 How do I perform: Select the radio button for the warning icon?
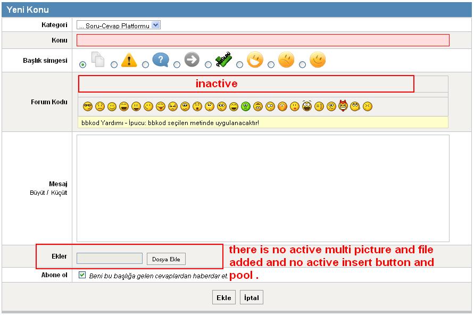tap(114, 65)
